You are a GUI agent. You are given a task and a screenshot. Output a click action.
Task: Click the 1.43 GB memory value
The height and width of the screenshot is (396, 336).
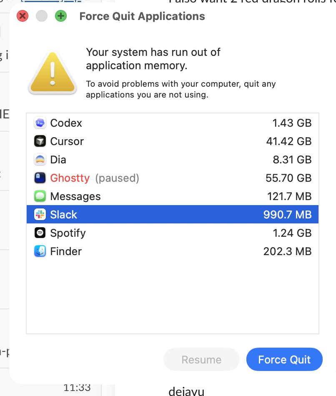(292, 123)
